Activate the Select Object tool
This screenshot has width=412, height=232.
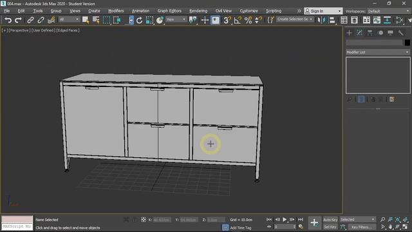[x=86, y=20]
